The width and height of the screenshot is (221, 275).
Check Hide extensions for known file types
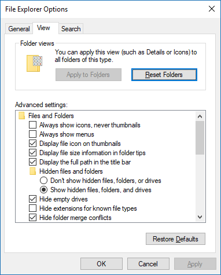pyautogui.click(x=32, y=208)
